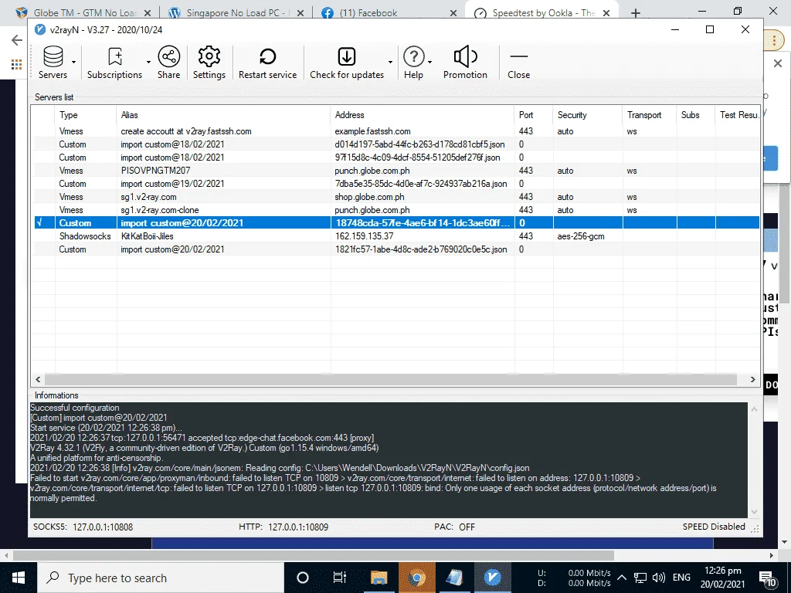791x593 pixels.
Task: Expand the Servers dropdown arrow
Action: pos(73,63)
